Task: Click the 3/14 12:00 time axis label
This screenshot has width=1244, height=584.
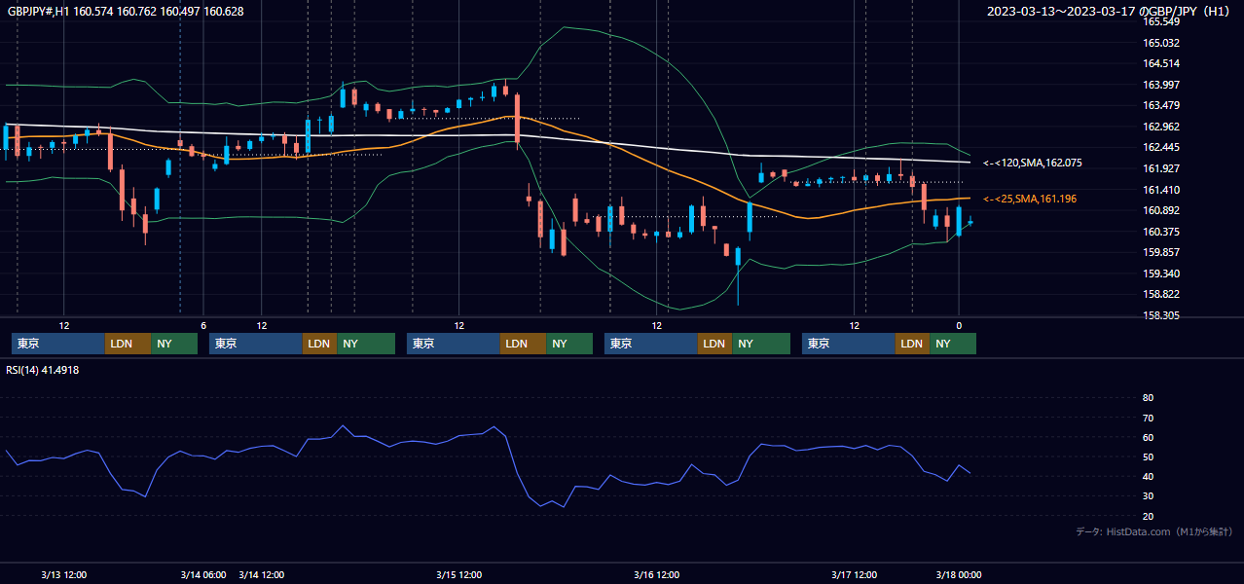Action: [x=262, y=575]
